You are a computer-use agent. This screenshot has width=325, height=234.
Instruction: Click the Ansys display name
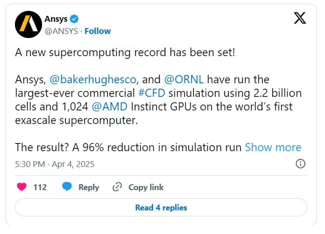56,19
